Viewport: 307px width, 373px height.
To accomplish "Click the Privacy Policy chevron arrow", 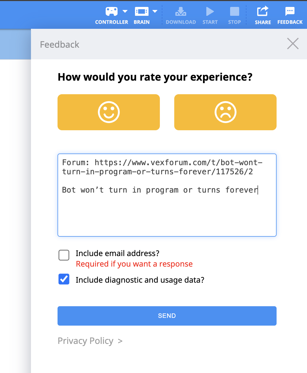I will (120, 341).
